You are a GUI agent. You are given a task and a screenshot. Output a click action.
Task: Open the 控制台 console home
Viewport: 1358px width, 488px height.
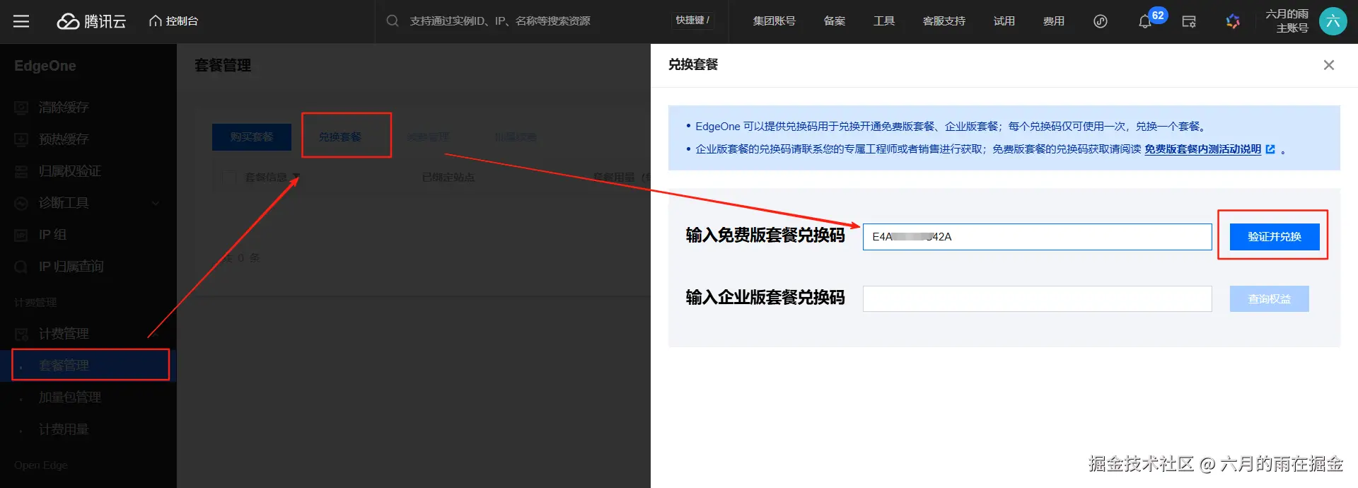(x=173, y=21)
